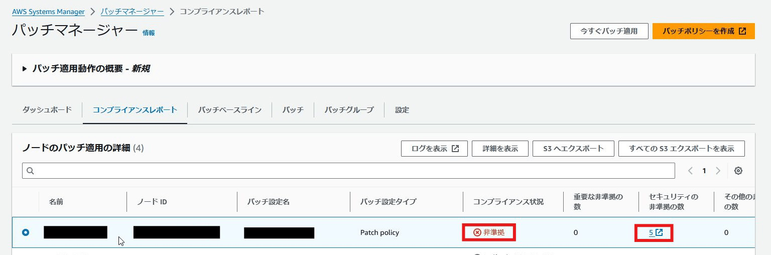
Task: Focus the node search input field
Action: point(348,171)
